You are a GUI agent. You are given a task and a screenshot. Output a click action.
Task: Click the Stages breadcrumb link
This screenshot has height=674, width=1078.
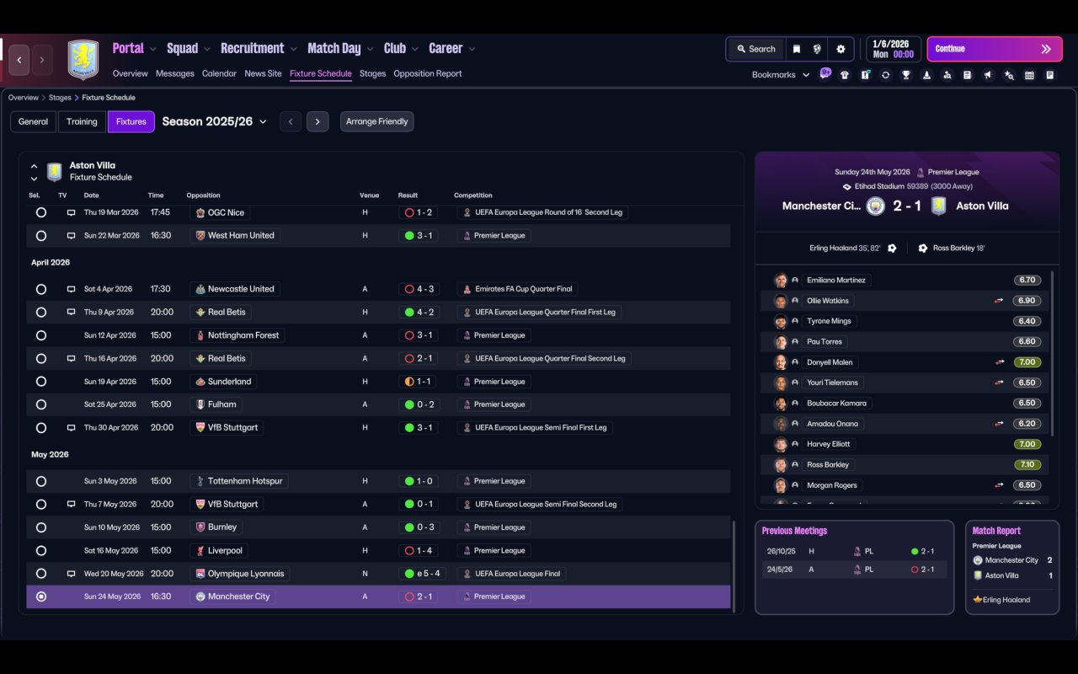pyautogui.click(x=60, y=98)
